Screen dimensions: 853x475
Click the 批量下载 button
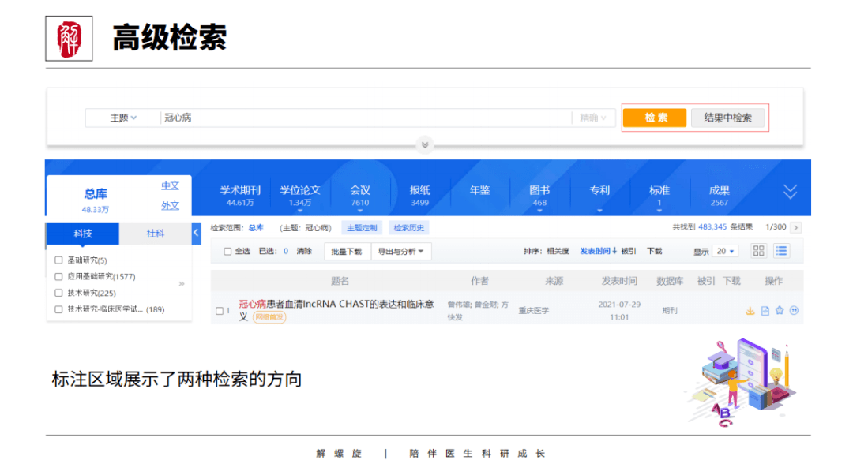[x=347, y=251]
